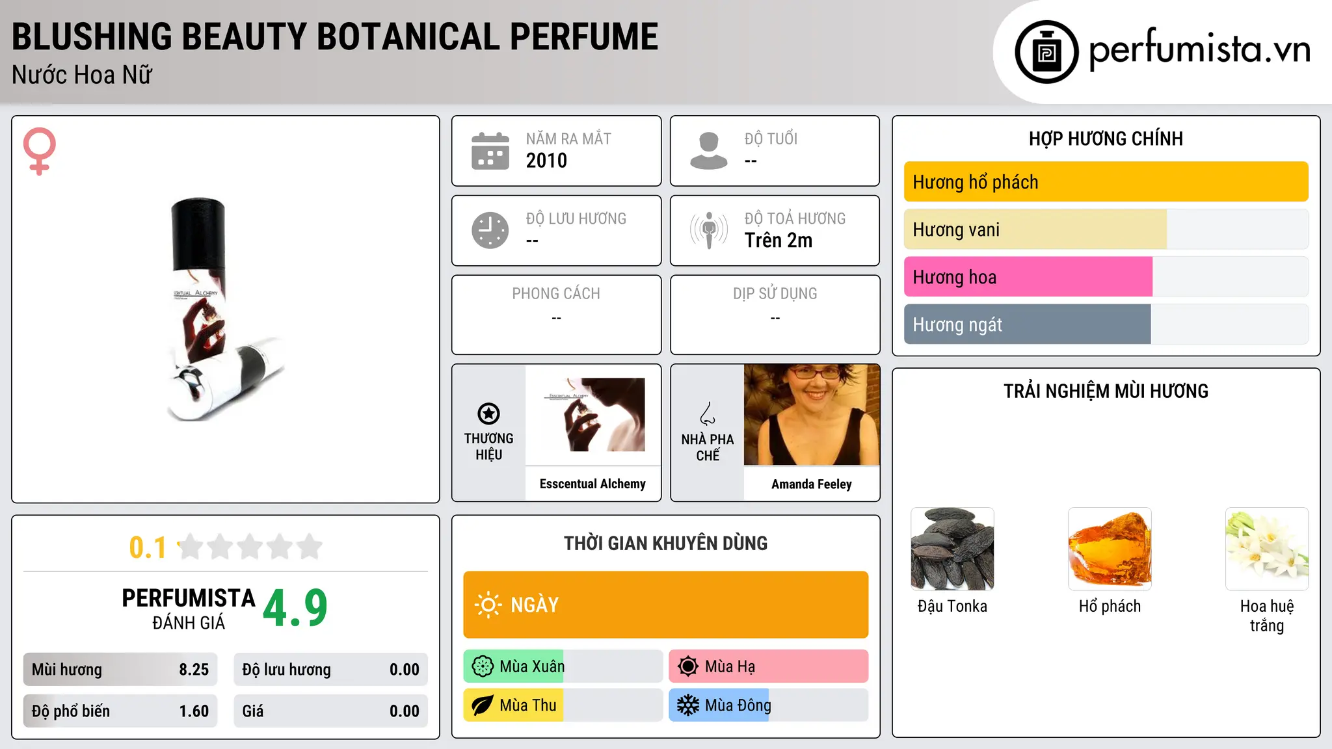The image size is (1332, 749).
Task: Open the Blushing Beauty perfume bottle image
Action: [226, 309]
